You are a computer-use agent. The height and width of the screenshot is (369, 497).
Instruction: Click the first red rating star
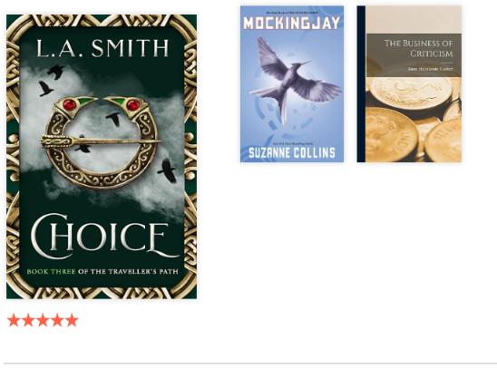(14, 320)
